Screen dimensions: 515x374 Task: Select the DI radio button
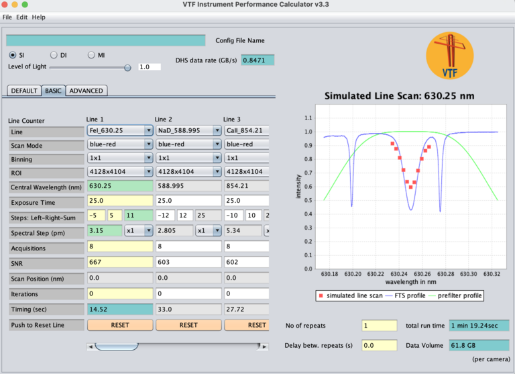[x=54, y=55]
